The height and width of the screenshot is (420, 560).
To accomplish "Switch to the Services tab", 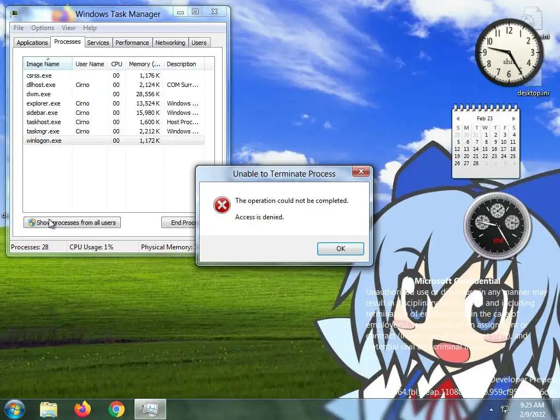I will 98,43.
